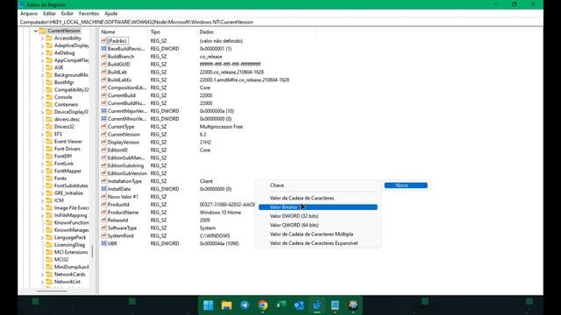Select the Fonts folder icon
This screenshot has width=561, height=315.
click(x=49, y=178)
